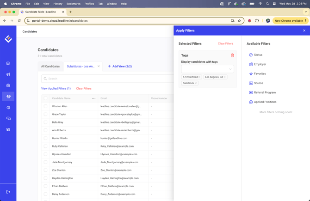Add the Employer filter
The height and width of the screenshot is (201, 310).
click(x=257, y=64)
